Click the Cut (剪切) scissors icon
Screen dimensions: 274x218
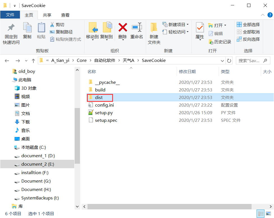52,25
